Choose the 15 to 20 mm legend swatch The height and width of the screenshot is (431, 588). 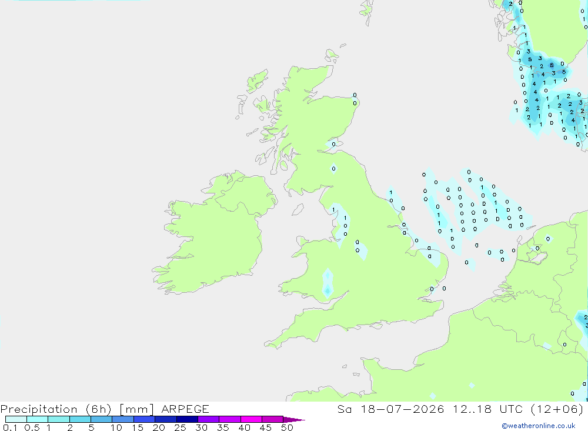point(145,419)
